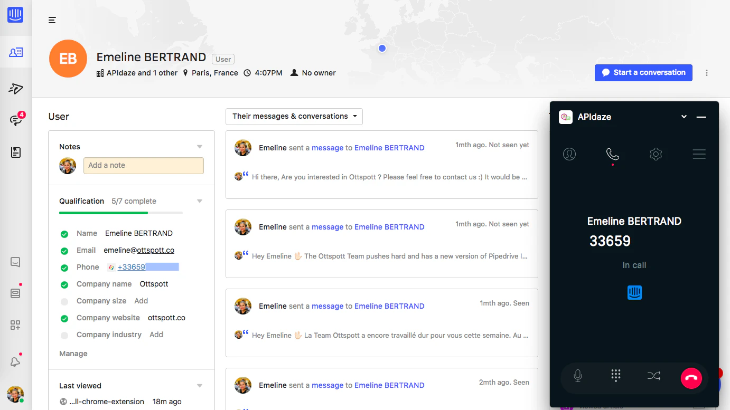Open the dialpad keypad icon
This screenshot has height=410, width=730.
pyautogui.click(x=615, y=375)
